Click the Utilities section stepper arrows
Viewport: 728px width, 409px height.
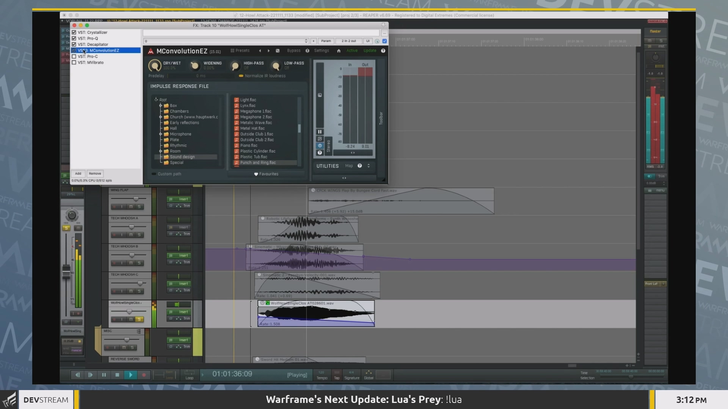pos(369,166)
